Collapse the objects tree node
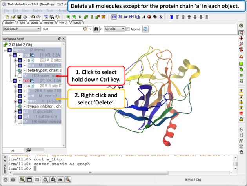The height and width of the screenshot is (186, 247). coord(5,50)
